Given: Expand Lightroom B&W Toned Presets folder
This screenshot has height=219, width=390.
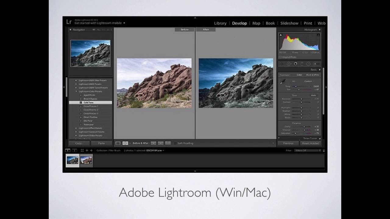Looking at the screenshot, I should 76,88.
